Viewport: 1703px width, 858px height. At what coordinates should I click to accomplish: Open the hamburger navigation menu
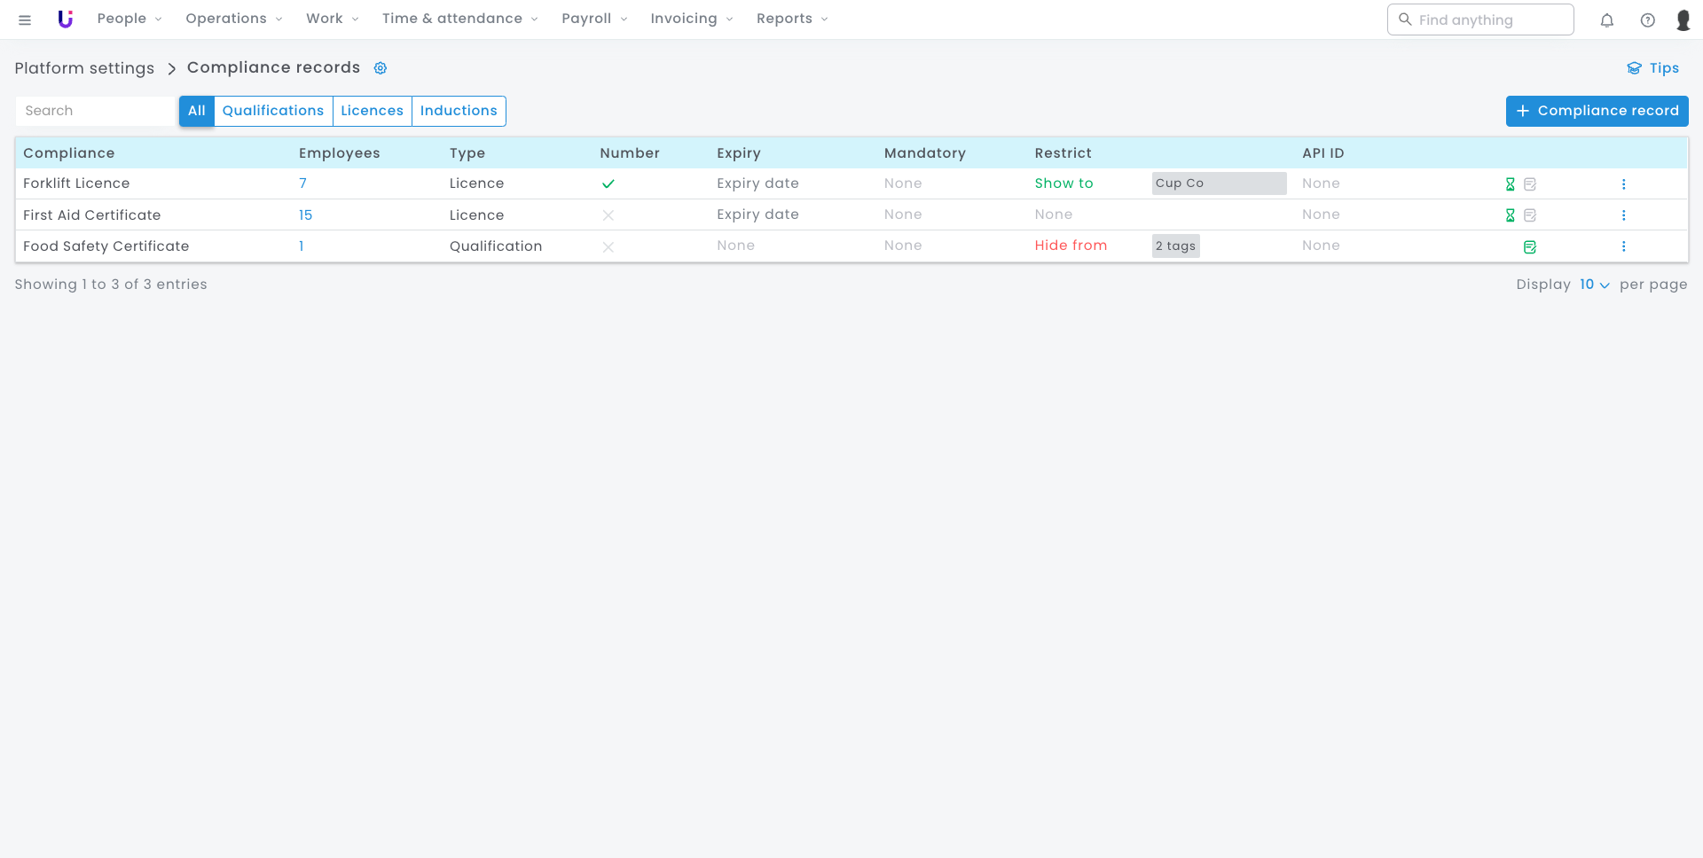click(x=25, y=19)
